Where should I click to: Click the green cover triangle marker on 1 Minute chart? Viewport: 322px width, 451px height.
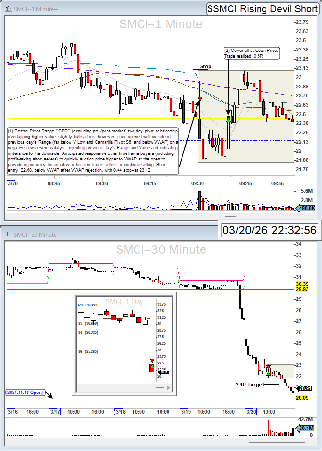tap(229, 119)
